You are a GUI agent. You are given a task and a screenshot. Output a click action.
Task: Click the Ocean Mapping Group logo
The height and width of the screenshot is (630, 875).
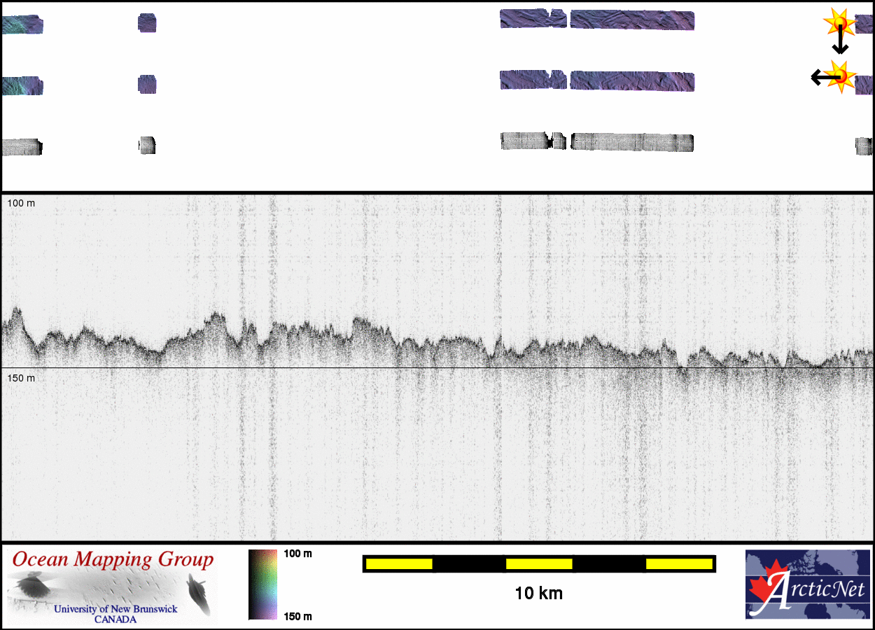click(x=113, y=587)
